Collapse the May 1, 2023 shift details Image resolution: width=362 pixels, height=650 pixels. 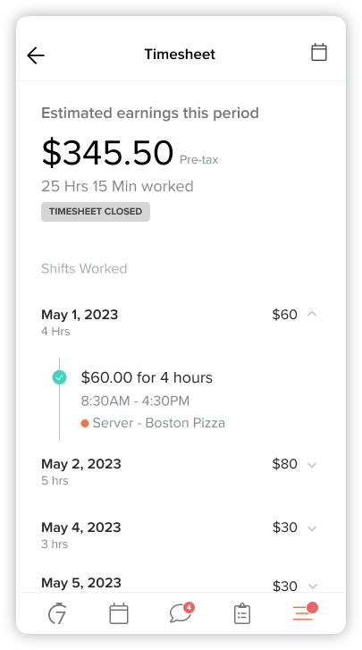click(x=312, y=314)
